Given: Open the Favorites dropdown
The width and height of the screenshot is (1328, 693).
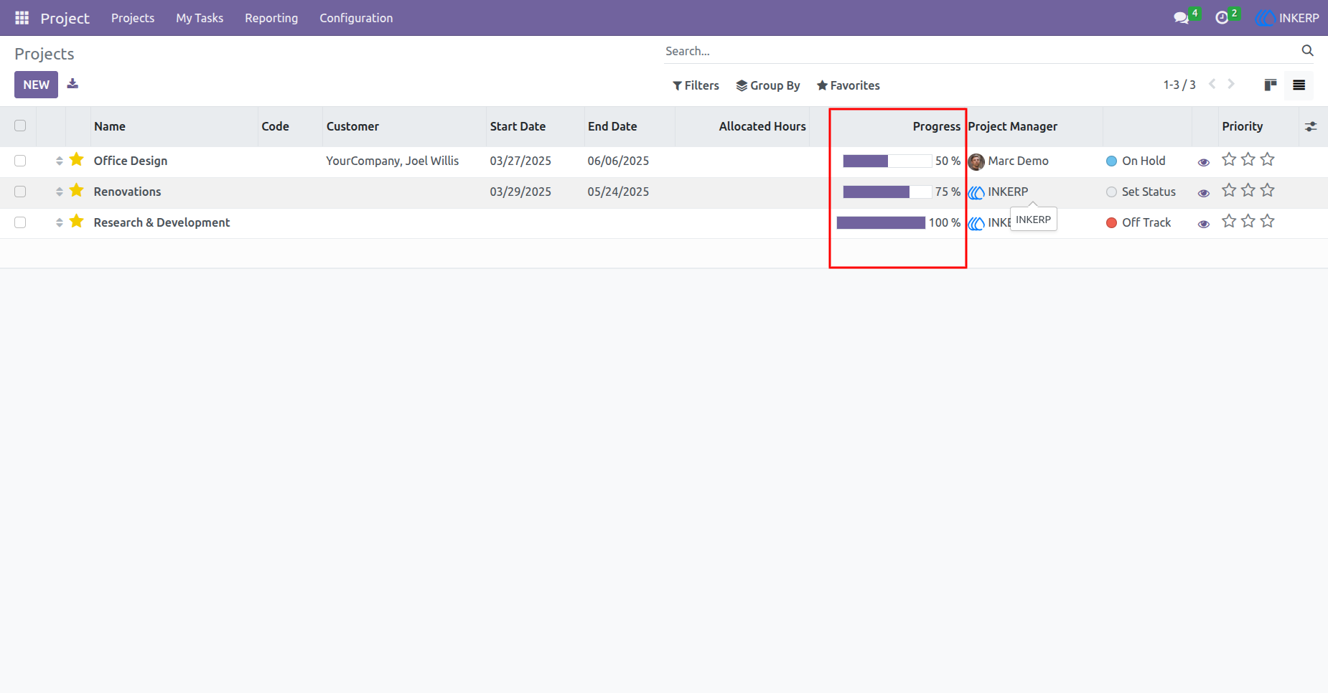Looking at the screenshot, I should pyautogui.click(x=848, y=85).
